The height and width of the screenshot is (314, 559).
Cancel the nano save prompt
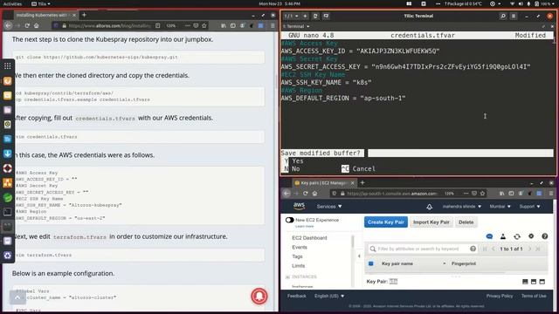coord(358,168)
